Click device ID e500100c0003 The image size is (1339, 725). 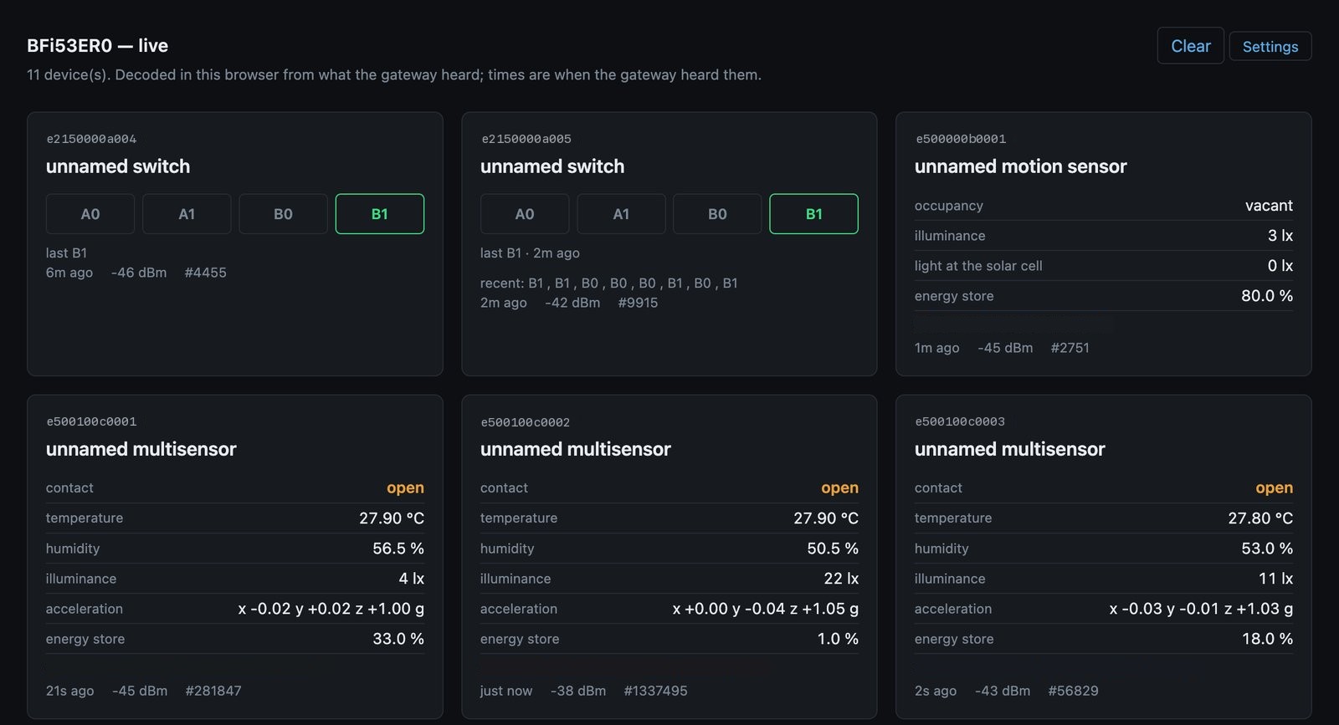(960, 421)
